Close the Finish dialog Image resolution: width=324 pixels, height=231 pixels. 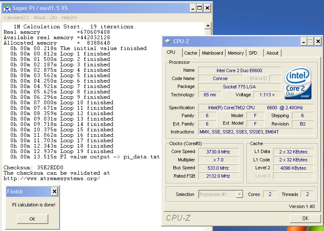(54, 191)
